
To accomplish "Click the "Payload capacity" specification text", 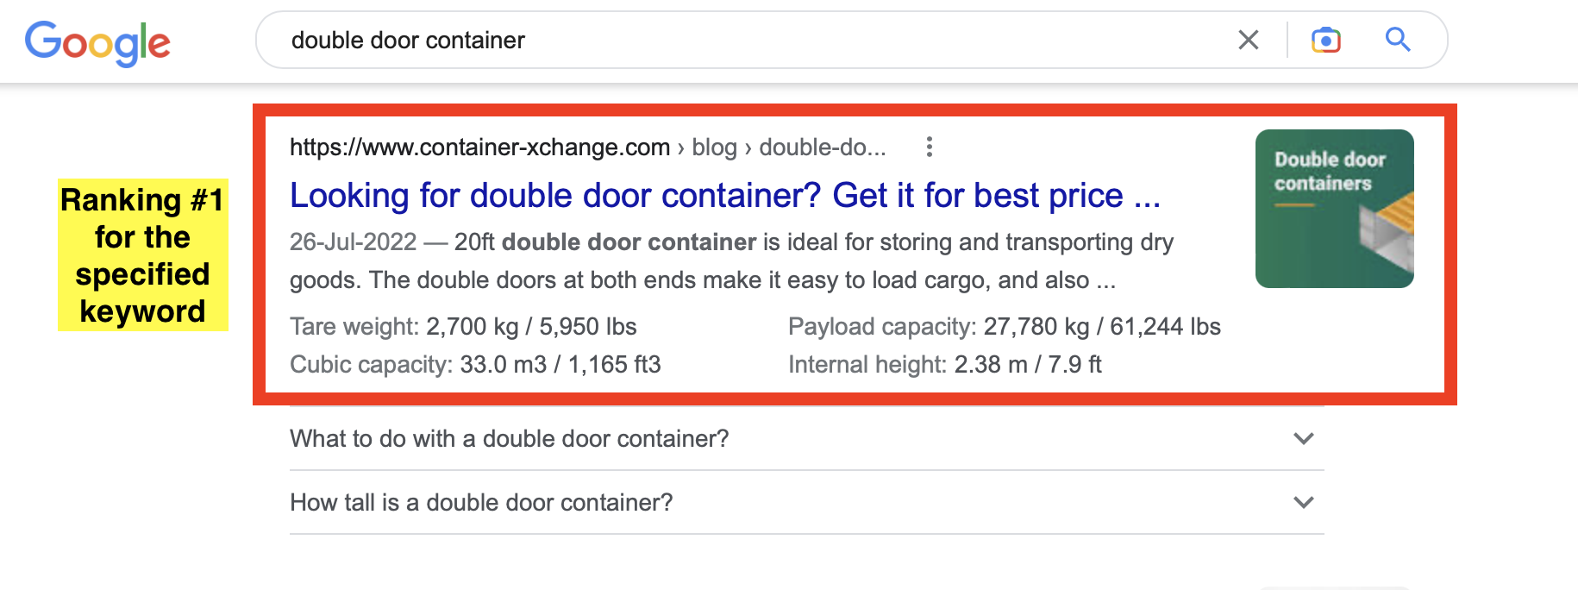I will 1004,327.
